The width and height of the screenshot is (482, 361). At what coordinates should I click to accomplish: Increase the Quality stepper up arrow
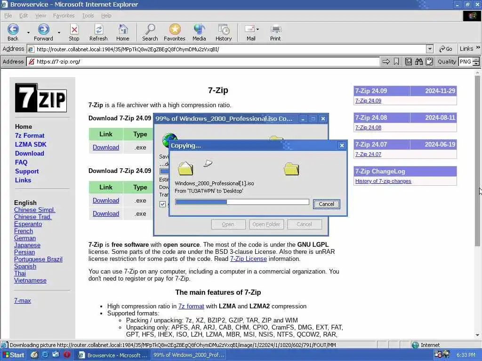(476, 60)
